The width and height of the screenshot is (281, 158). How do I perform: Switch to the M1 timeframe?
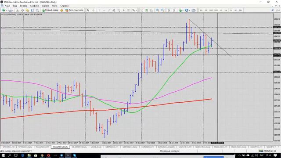pyautogui.click(x=201, y=10)
